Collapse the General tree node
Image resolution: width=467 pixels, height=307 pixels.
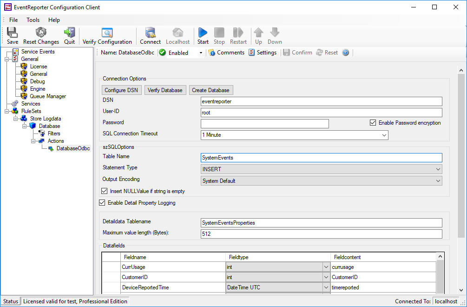click(x=7, y=59)
